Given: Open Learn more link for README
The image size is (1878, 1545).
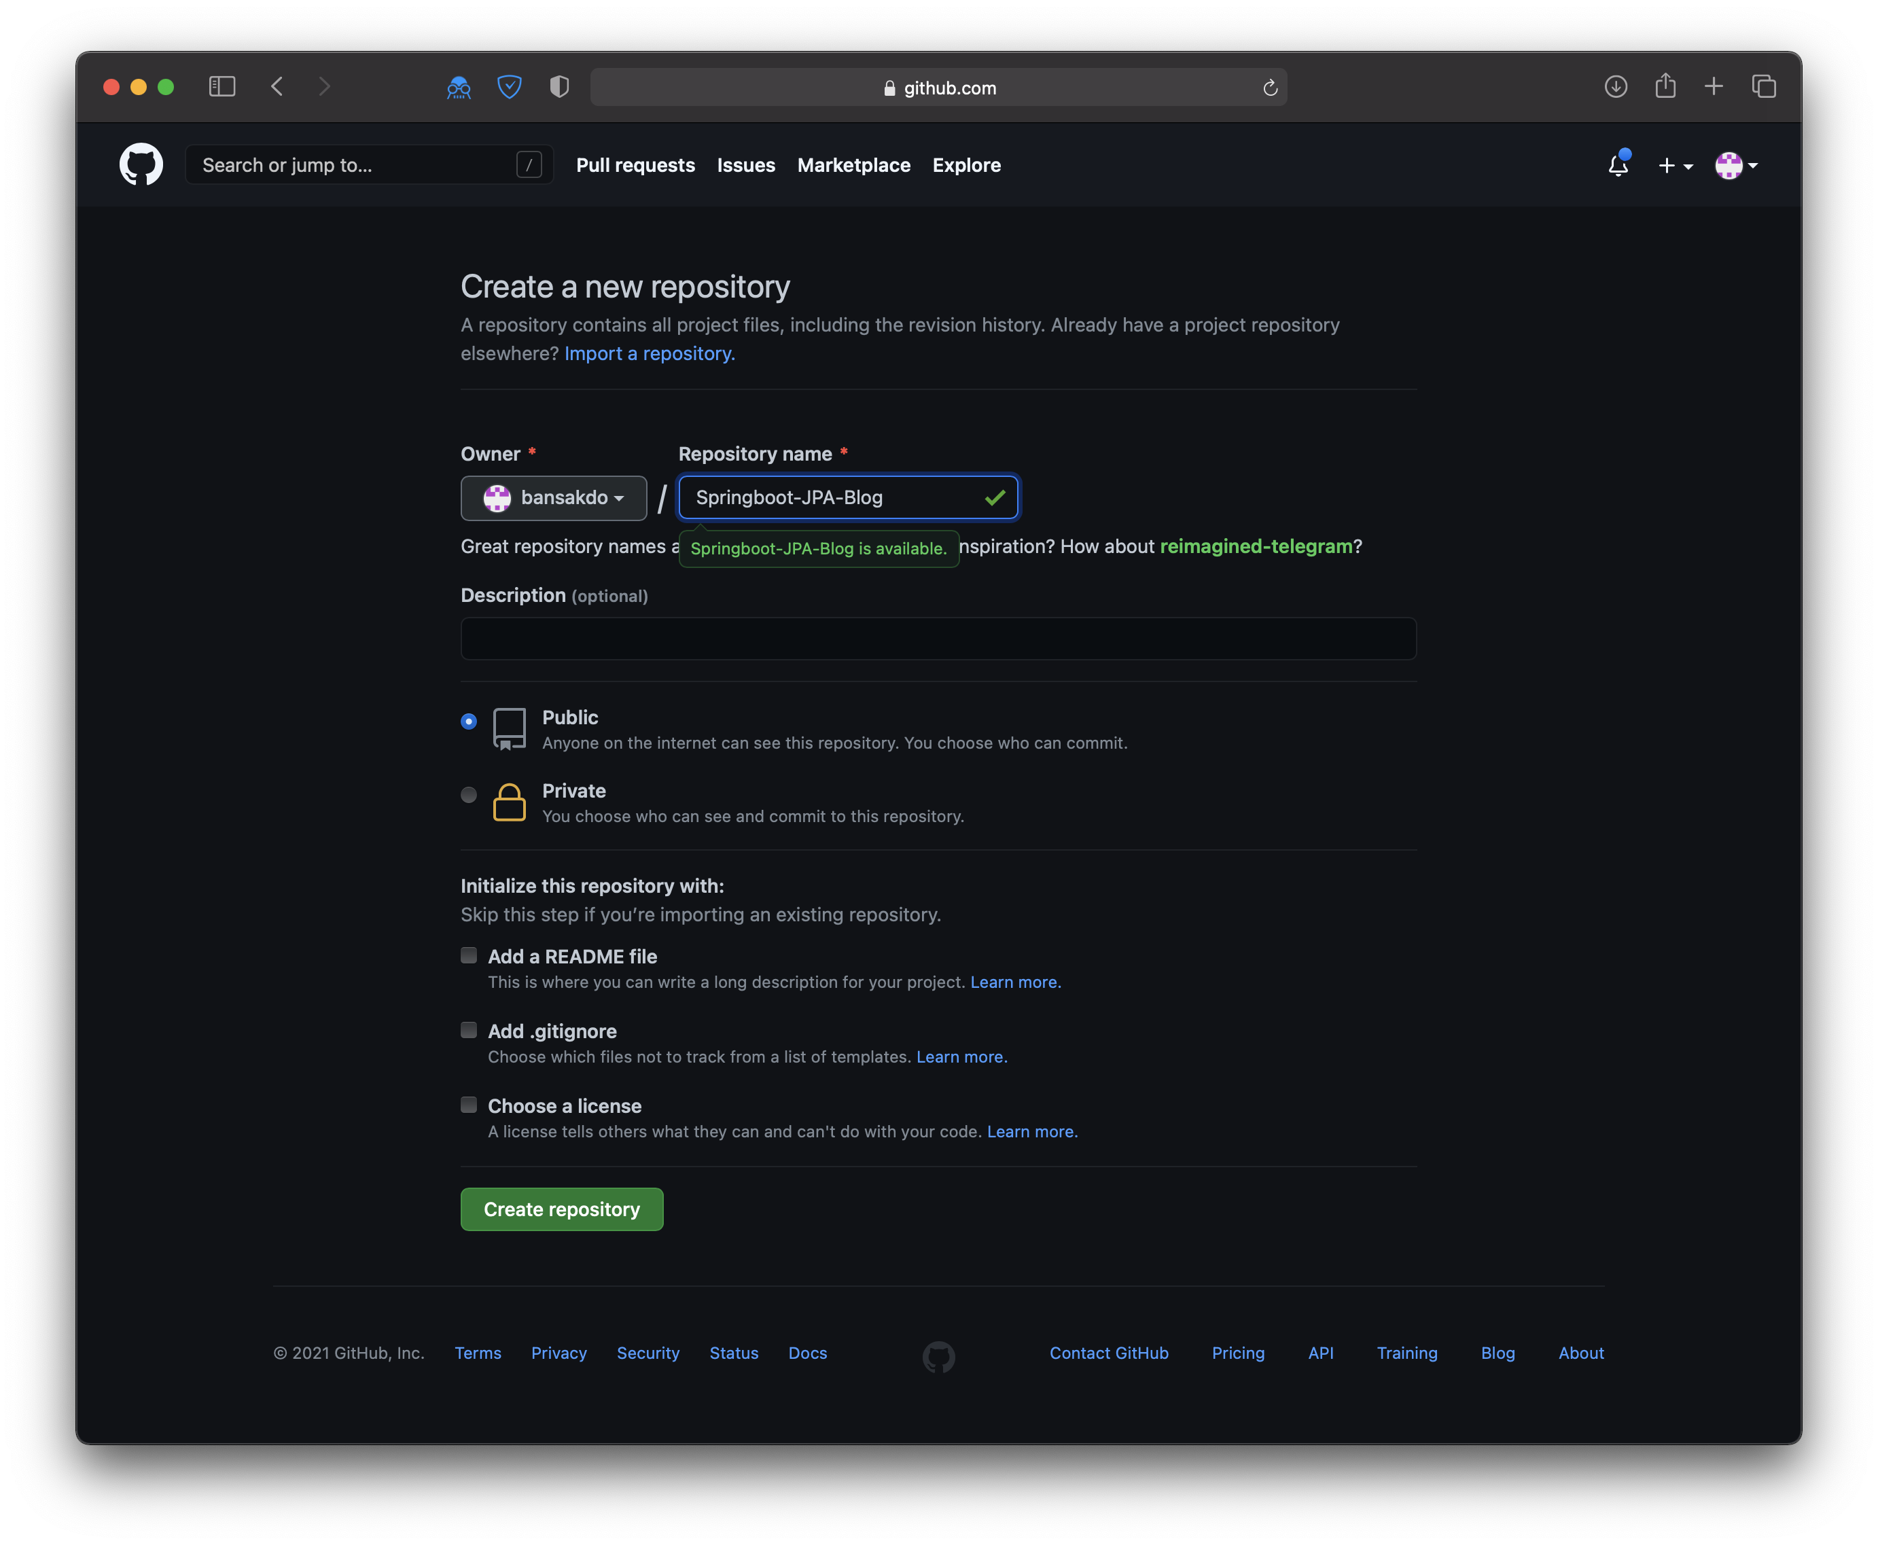Looking at the screenshot, I should 1016,982.
